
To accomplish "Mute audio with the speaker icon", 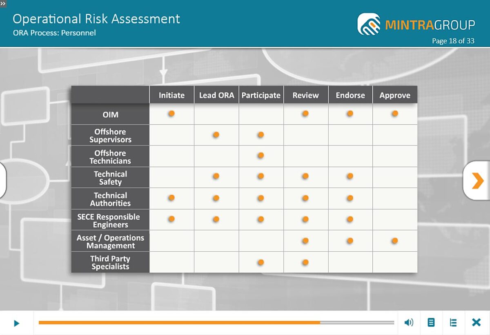I will (x=409, y=323).
